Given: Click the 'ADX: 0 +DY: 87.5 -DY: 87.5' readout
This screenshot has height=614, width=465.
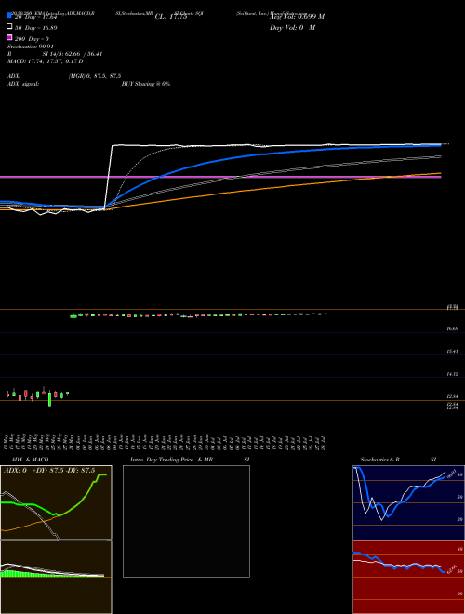Looking at the screenshot, I should [x=49, y=471].
